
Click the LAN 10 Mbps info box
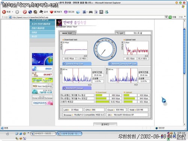(73, 110)
